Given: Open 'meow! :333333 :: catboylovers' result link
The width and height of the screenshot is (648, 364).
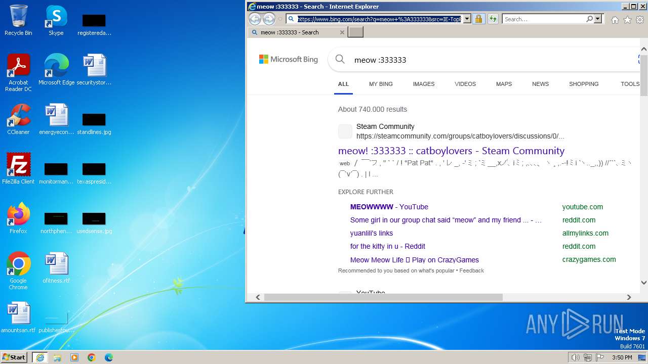Looking at the screenshot, I should [451, 151].
